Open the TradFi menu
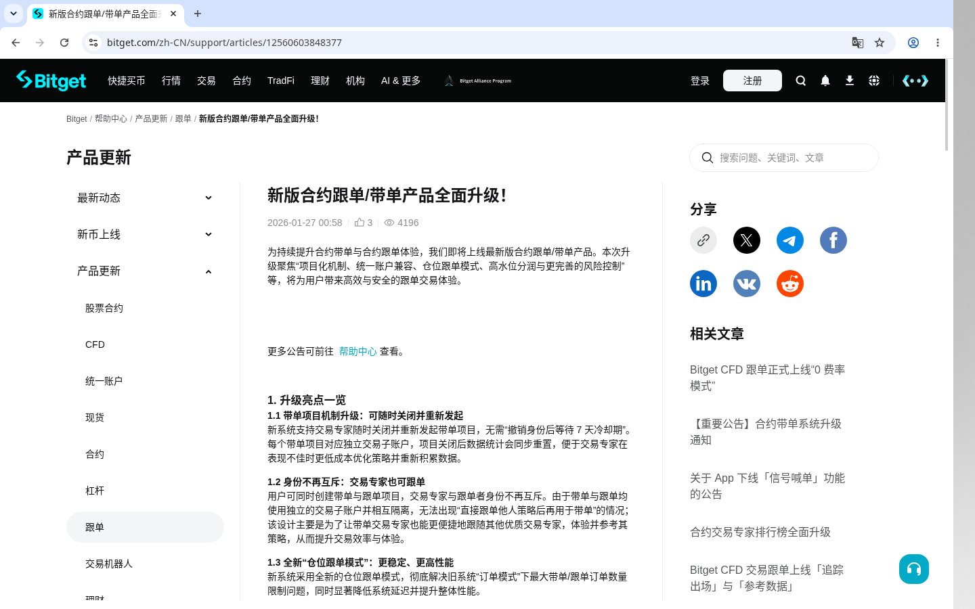 point(281,81)
